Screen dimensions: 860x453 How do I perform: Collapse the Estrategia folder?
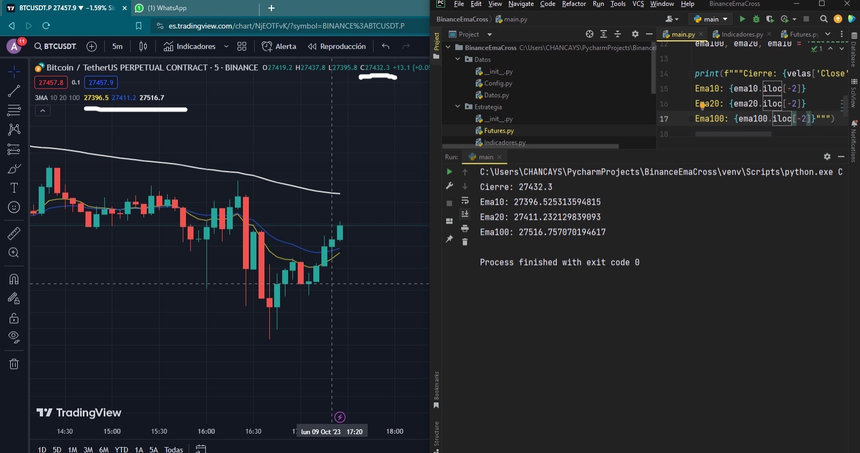pos(458,106)
